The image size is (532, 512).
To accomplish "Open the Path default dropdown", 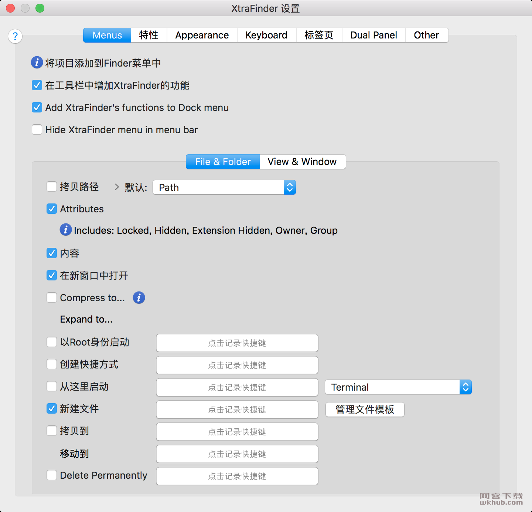I will pyautogui.click(x=224, y=188).
